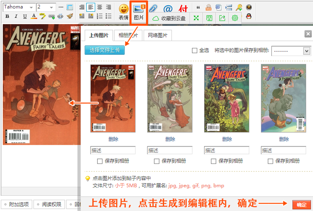The width and height of the screenshot is (313, 211).
Task: Insert the orange Avengers Fairy Tales thumbnail
Action: (x=113, y=98)
